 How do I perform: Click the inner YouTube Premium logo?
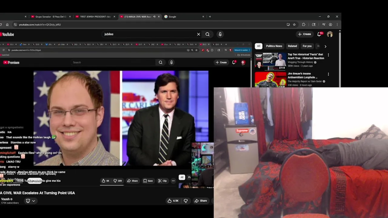11,62
